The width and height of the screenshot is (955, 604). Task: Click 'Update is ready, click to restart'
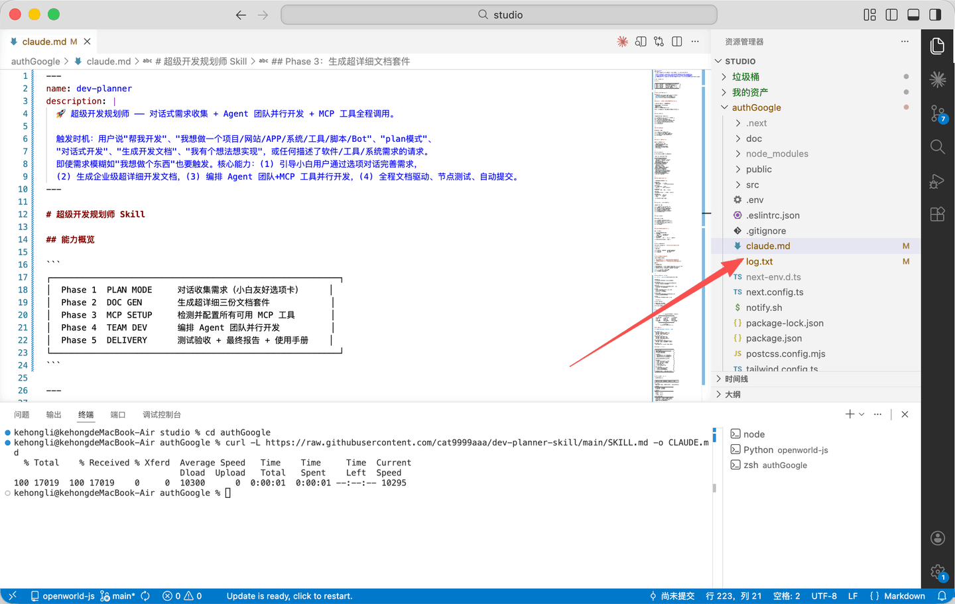point(289,596)
